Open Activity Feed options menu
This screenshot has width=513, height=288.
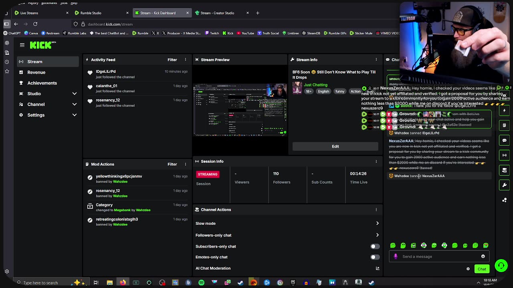(185, 60)
